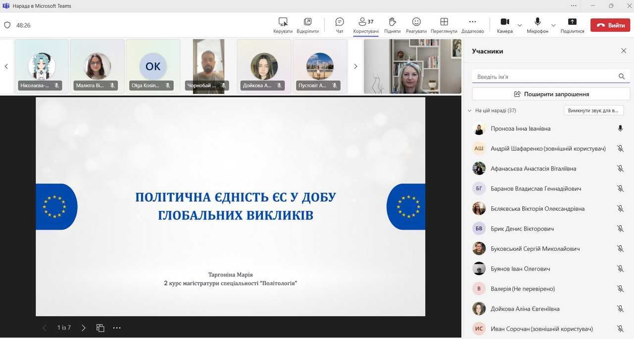Open the Переглянути view options
634x339 pixels.
(444, 25)
